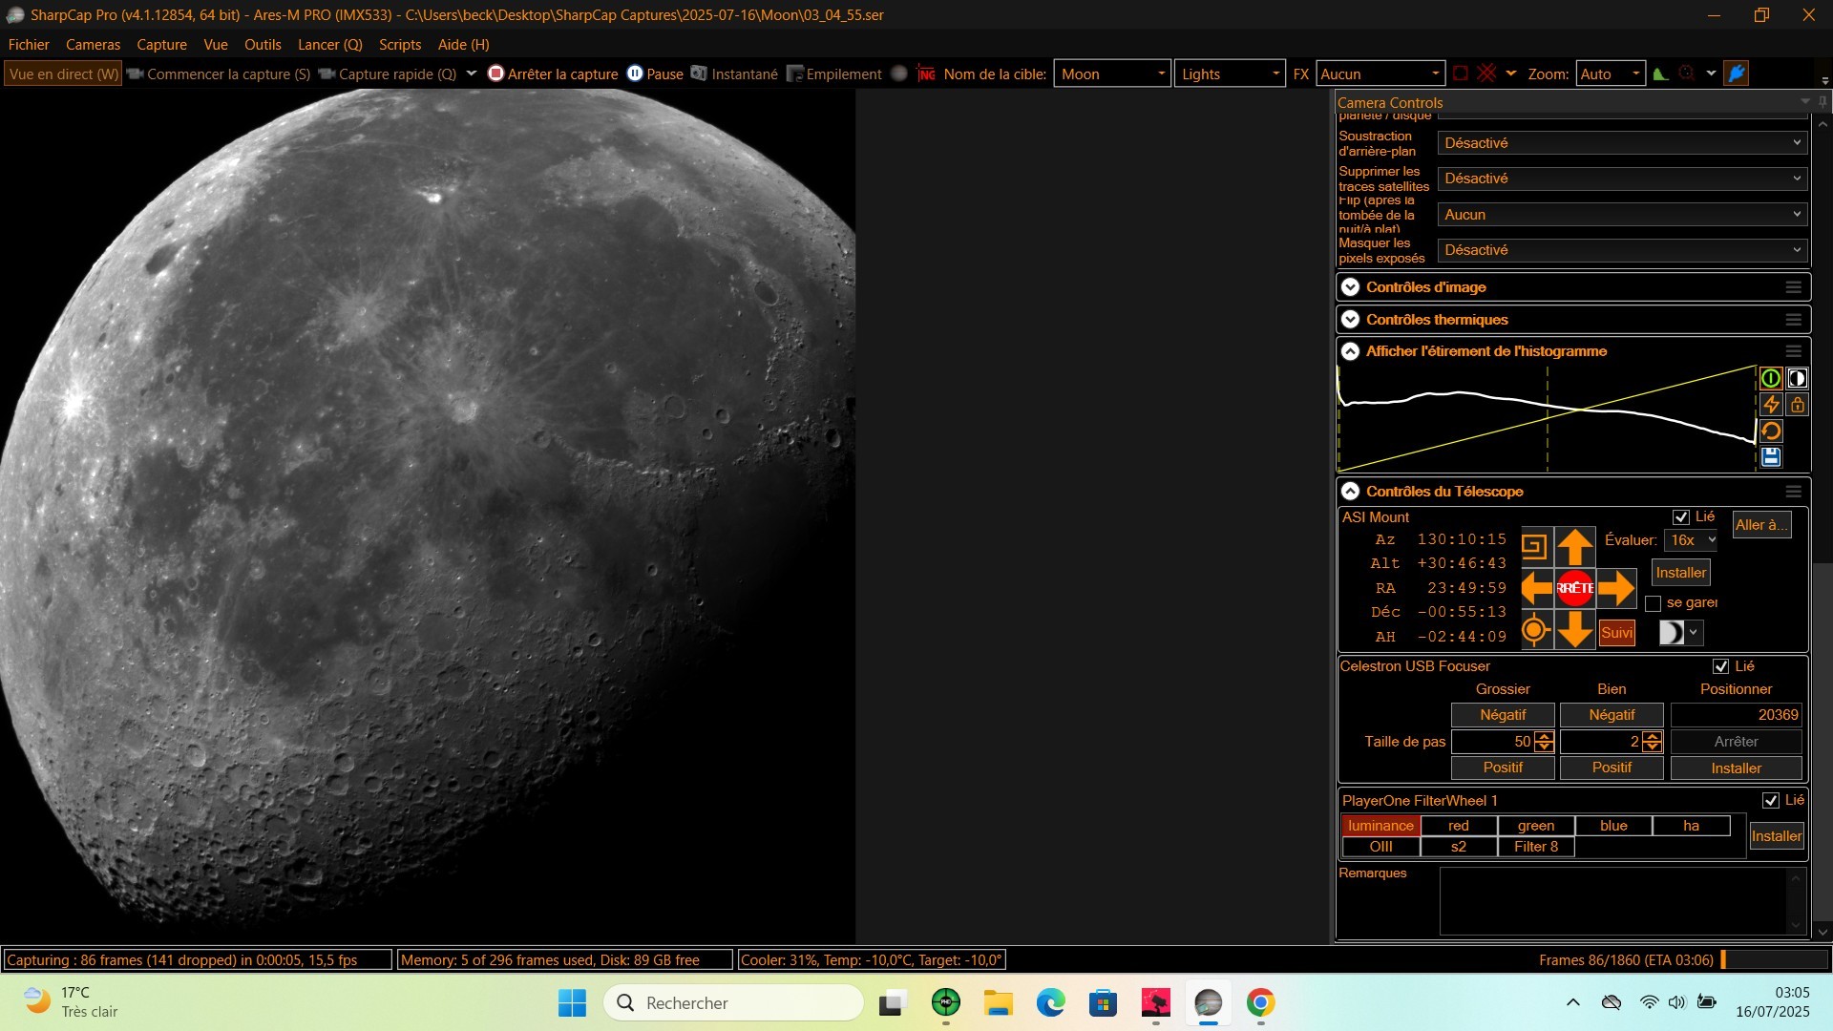
Task: Open the Fichier menu
Action: pyautogui.click(x=29, y=45)
